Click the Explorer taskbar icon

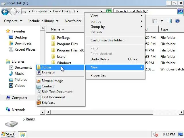click(x=22, y=134)
